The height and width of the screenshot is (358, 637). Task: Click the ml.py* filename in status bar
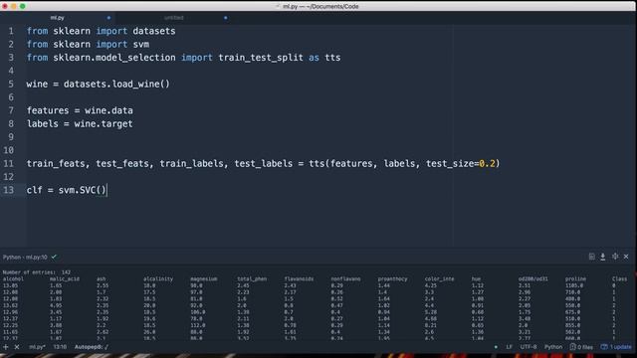point(37,347)
